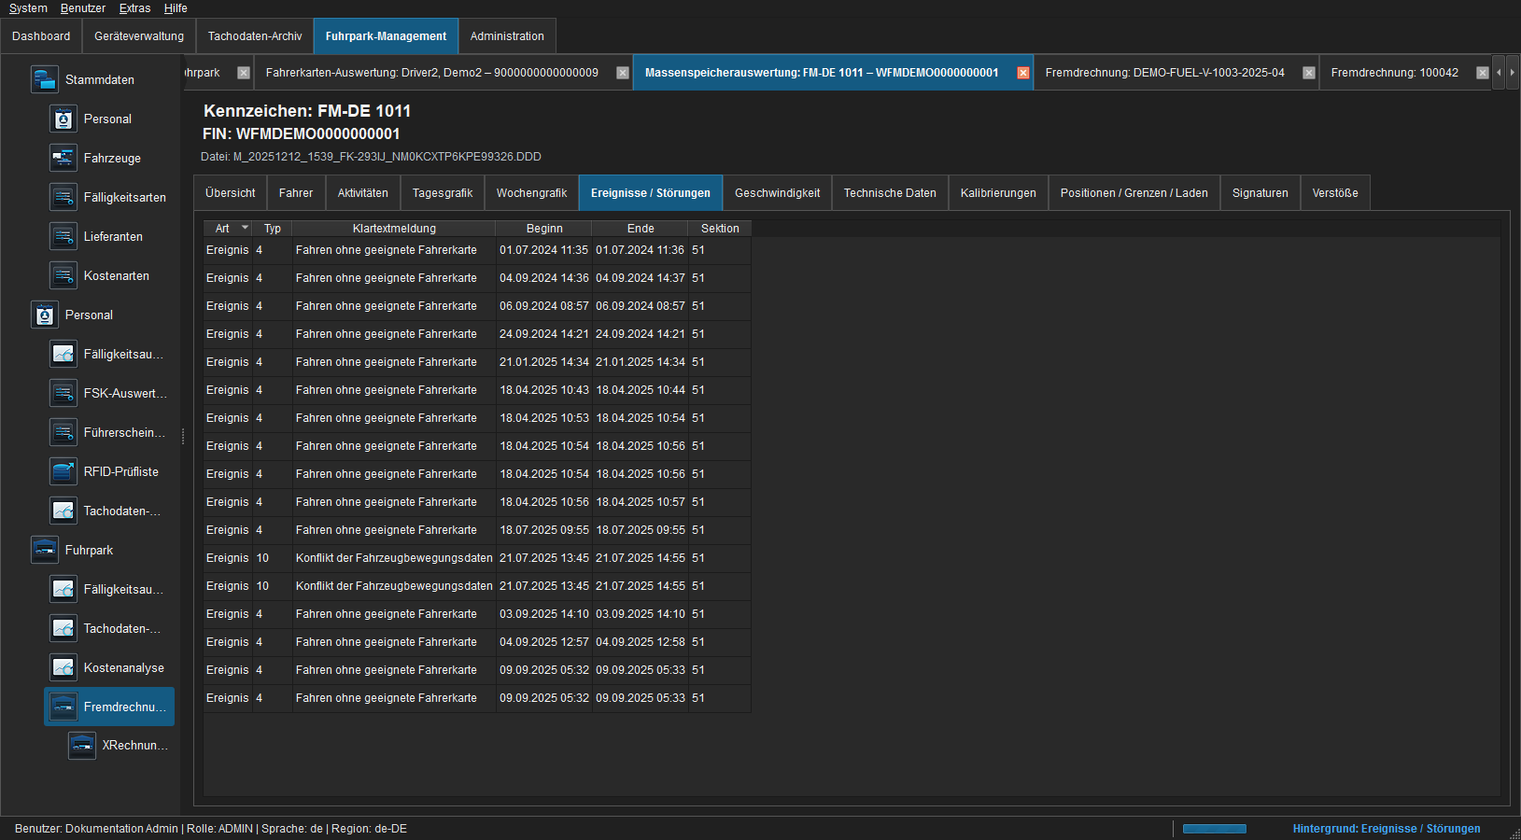1521x840 pixels.
Task: Open the Hilfe menu
Action: tap(176, 8)
